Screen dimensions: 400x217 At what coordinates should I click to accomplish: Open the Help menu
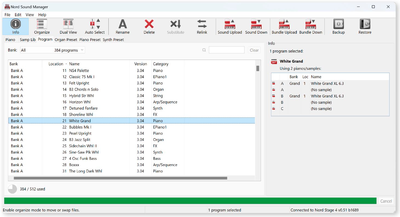tap(42, 15)
